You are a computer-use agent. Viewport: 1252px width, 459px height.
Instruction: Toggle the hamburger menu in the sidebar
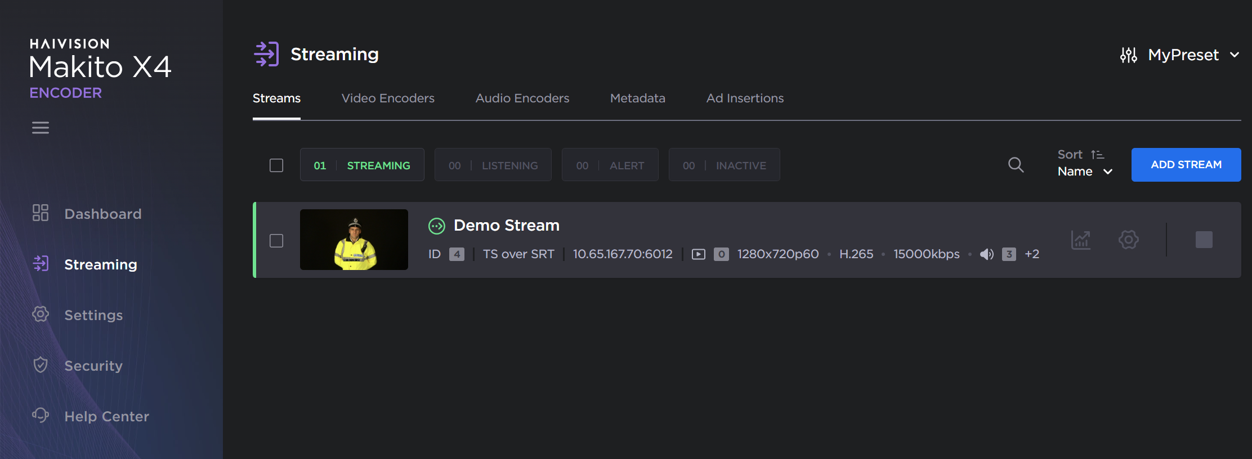[x=41, y=128]
